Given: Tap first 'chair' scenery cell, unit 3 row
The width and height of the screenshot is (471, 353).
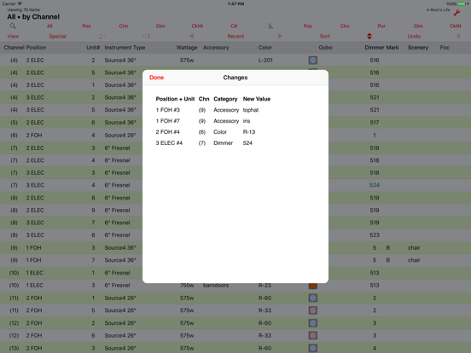Looking at the screenshot, I should point(414,247).
